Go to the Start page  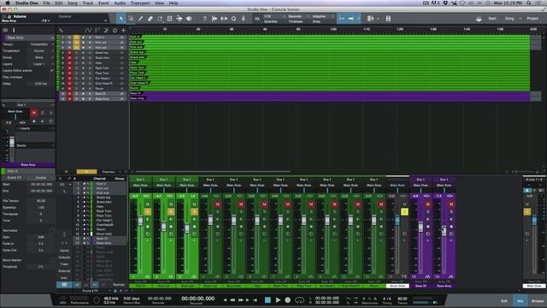click(x=492, y=19)
